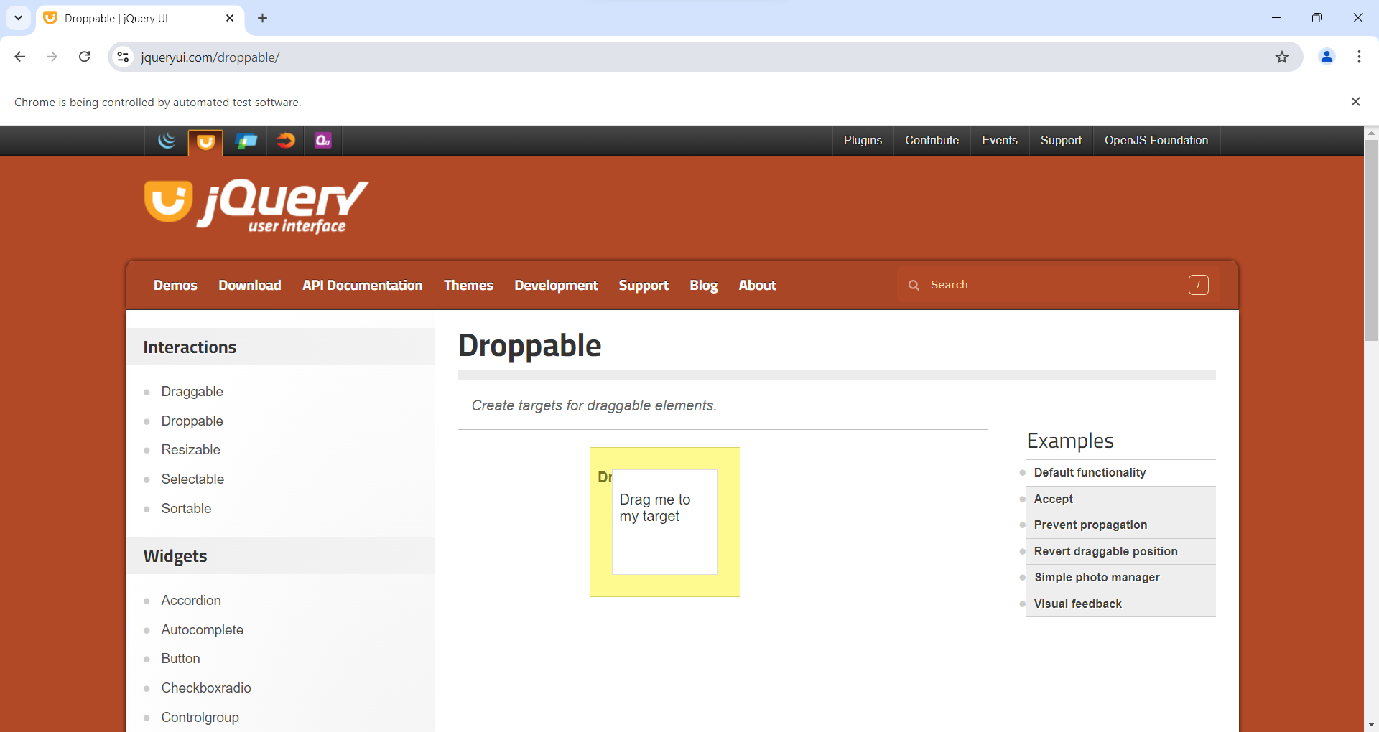1379x732 pixels.
Task: Open the Chrome profile icon
Action: (x=1327, y=57)
